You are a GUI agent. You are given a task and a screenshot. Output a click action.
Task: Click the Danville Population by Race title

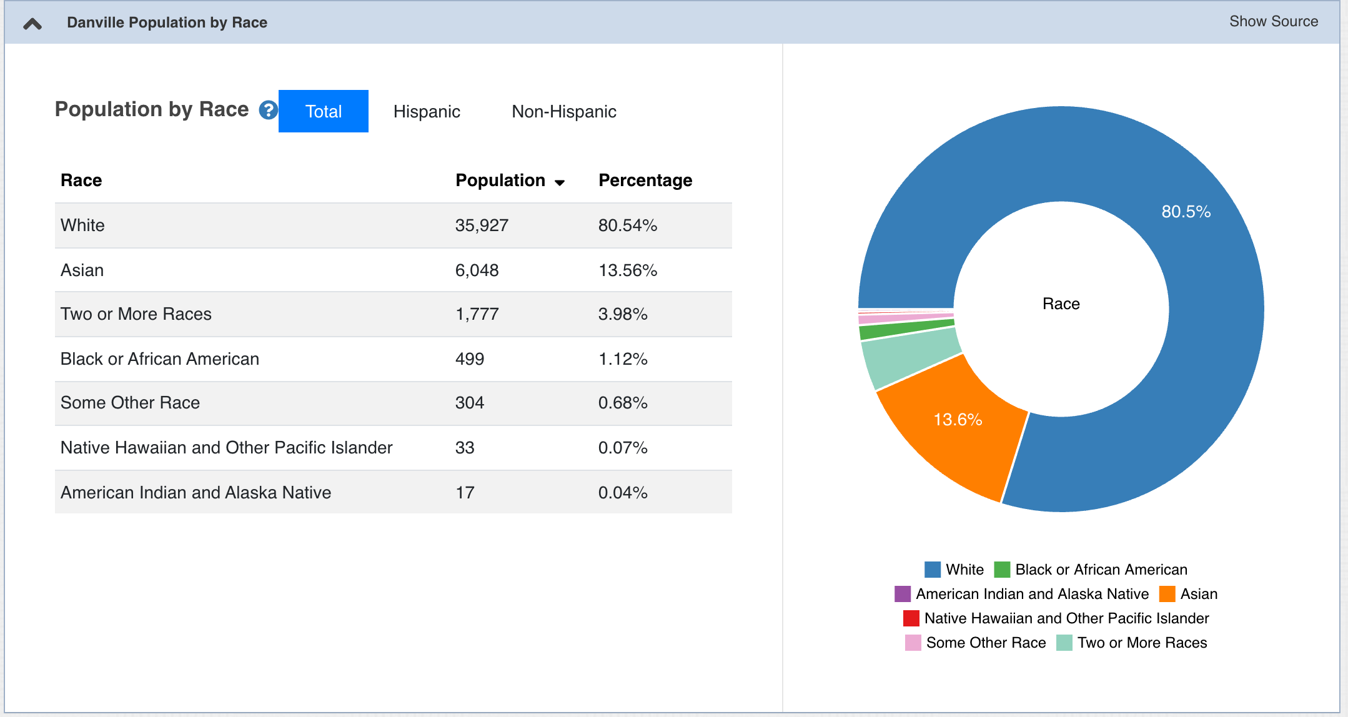click(167, 22)
